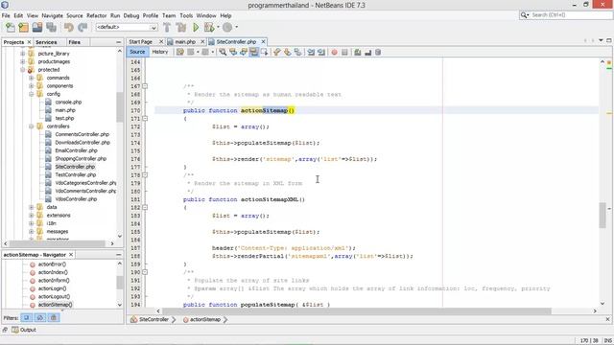The image size is (614, 345).
Task: Switch to the Files panel tab
Action: coord(74,42)
